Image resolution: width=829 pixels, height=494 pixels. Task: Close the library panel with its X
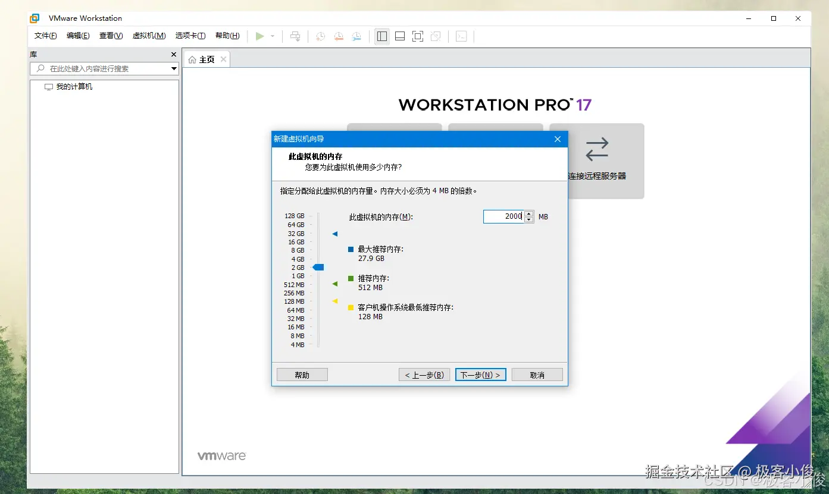[x=174, y=54]
